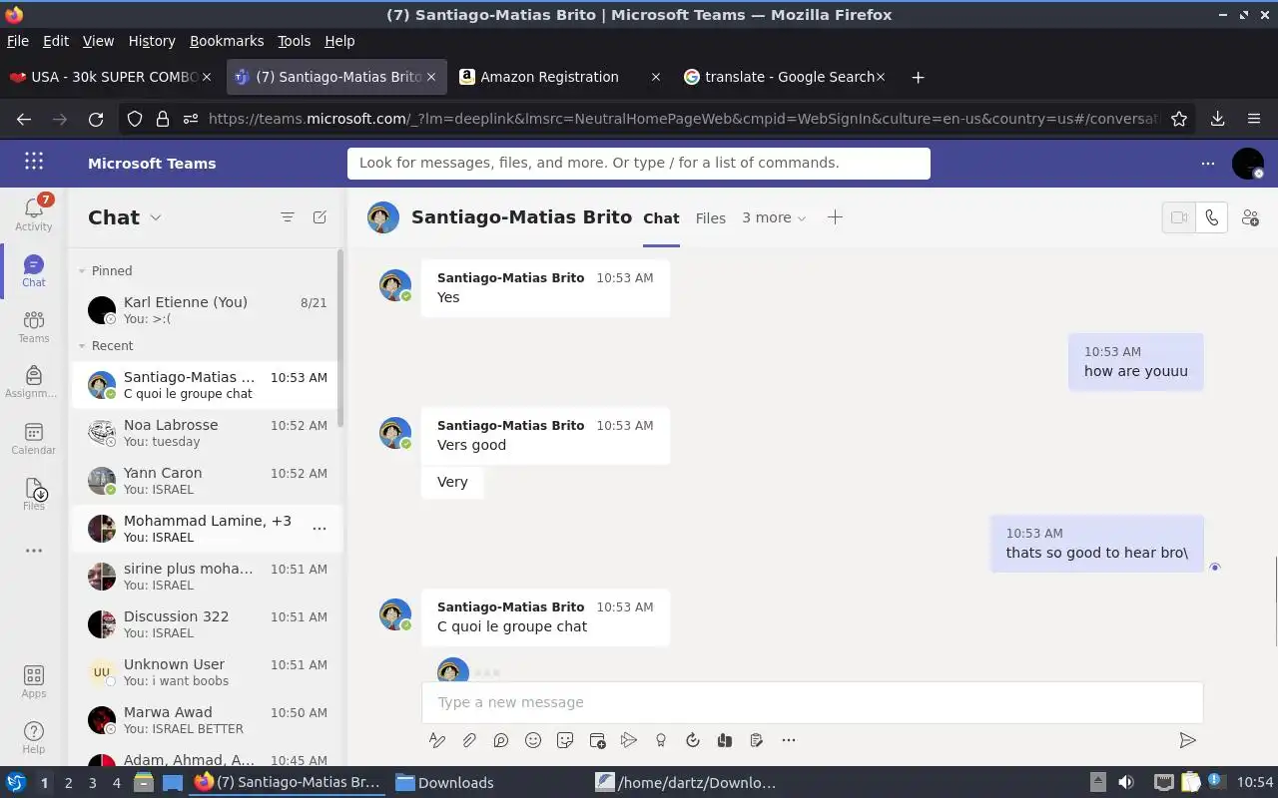This screenshot has height=798, width=1278.
Task: Expand the Chat heading dropdown
Action: (155, 217)
